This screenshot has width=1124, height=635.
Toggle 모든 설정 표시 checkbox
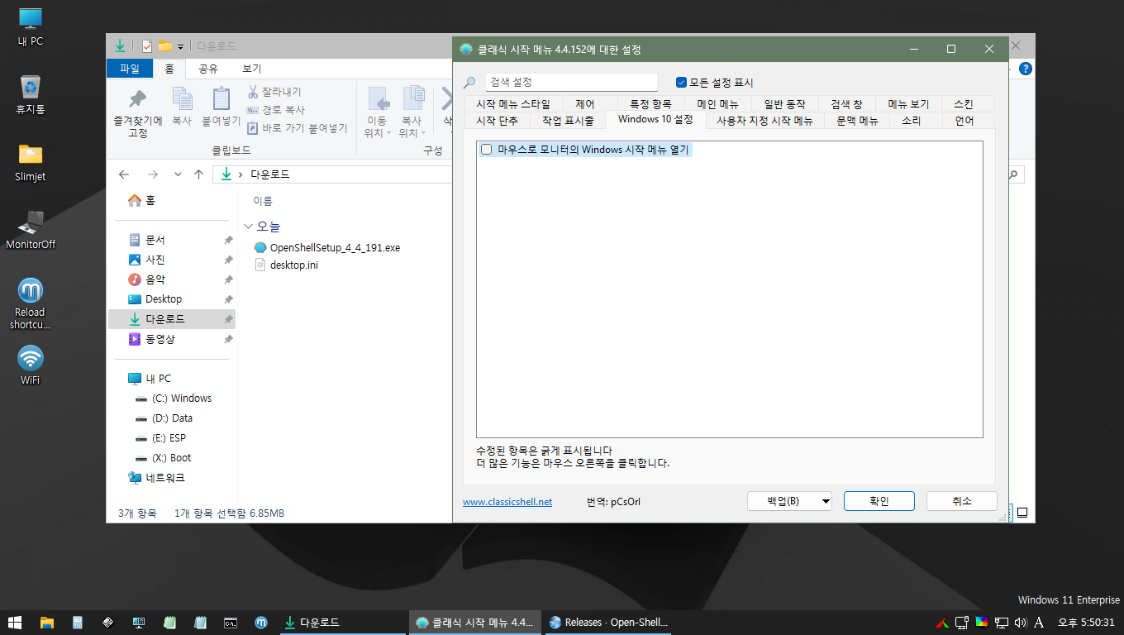(x=681, y=83)
